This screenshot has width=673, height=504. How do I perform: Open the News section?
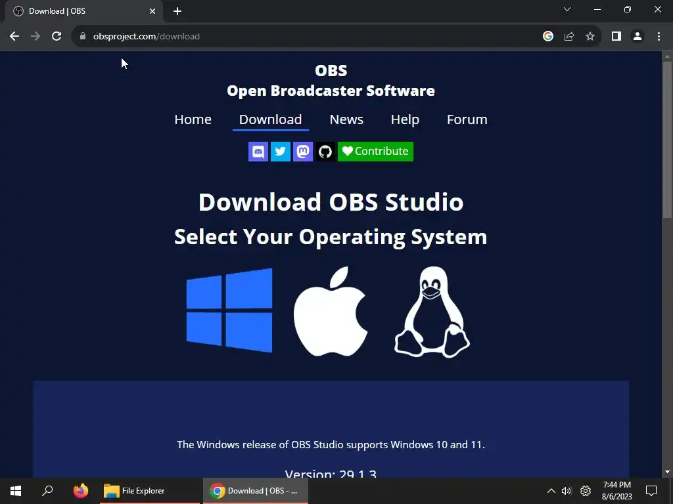point(346,119)
